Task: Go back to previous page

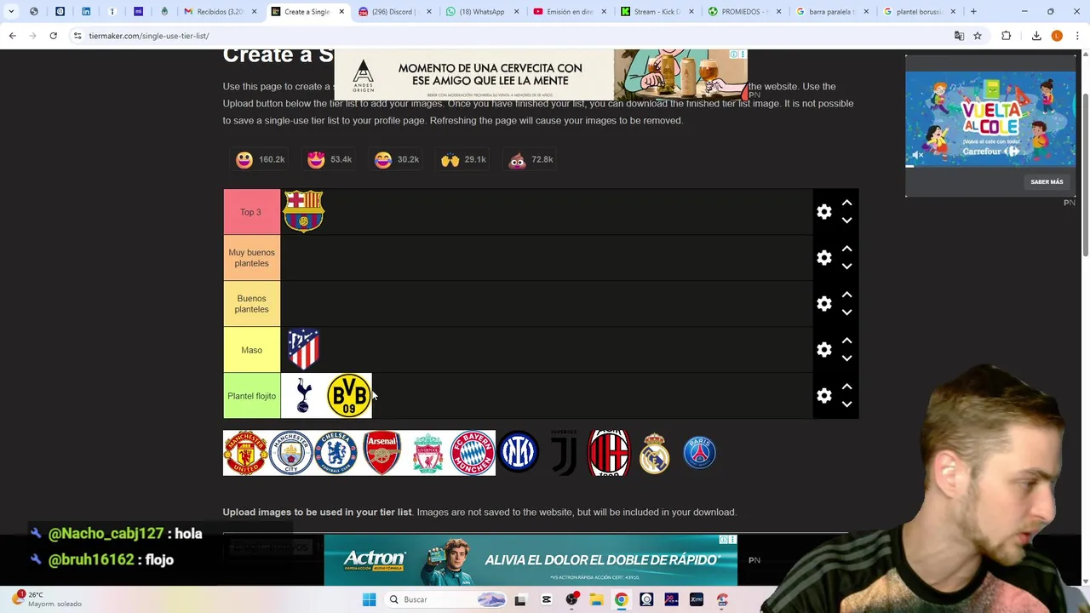Action: point(12,36)
